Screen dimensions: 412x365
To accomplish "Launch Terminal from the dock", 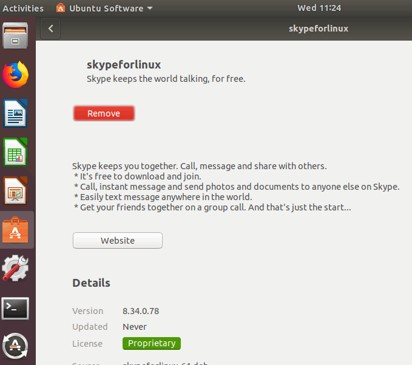I will click(16, 307).
